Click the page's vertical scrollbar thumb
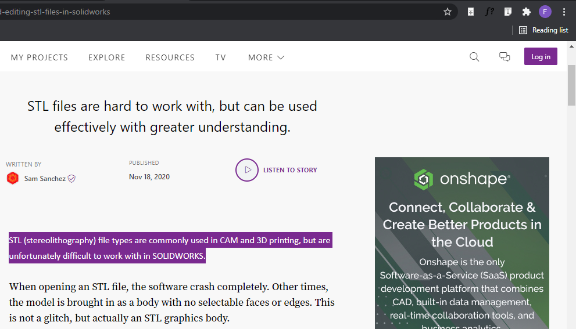 tap(571, 87)
